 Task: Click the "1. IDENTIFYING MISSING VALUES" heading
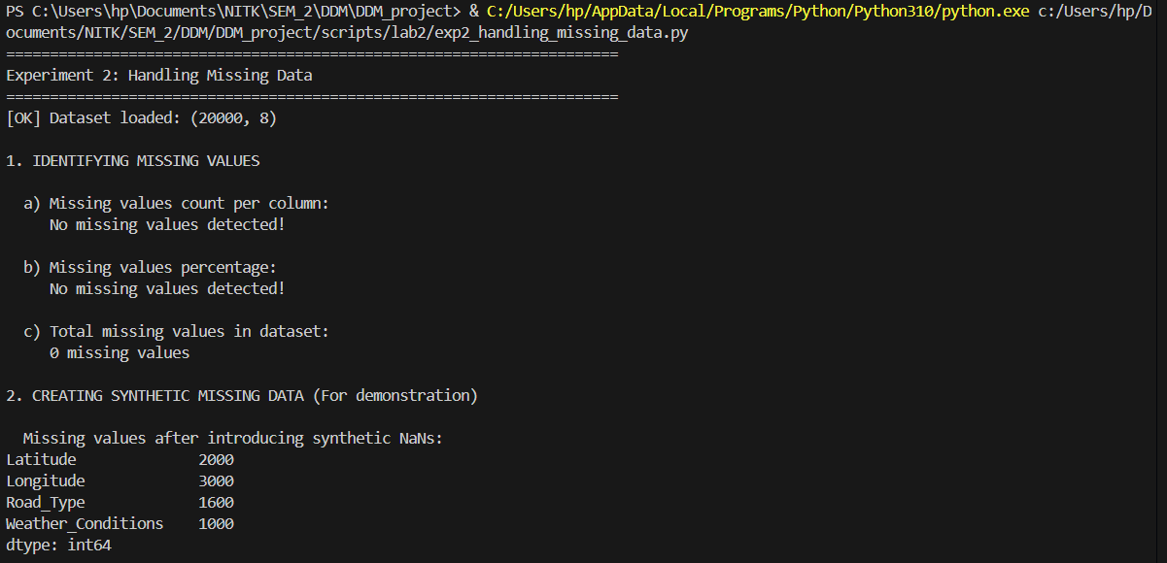pos(133,161)
